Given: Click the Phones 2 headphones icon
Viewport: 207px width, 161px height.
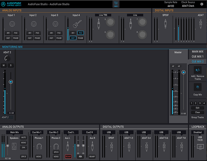Looking at the screenshot, I should pyautogui.click(x=56, y=146).
